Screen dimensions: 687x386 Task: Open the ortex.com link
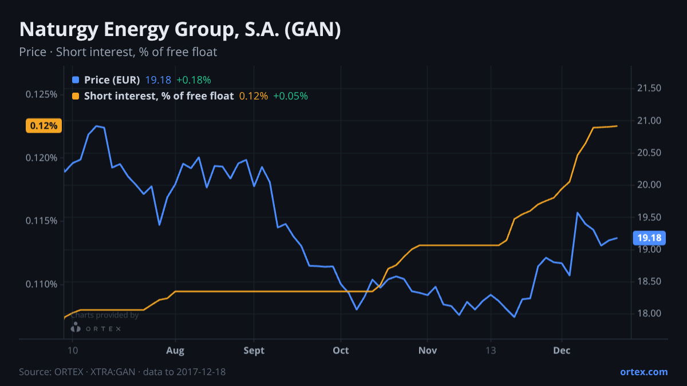644,372
